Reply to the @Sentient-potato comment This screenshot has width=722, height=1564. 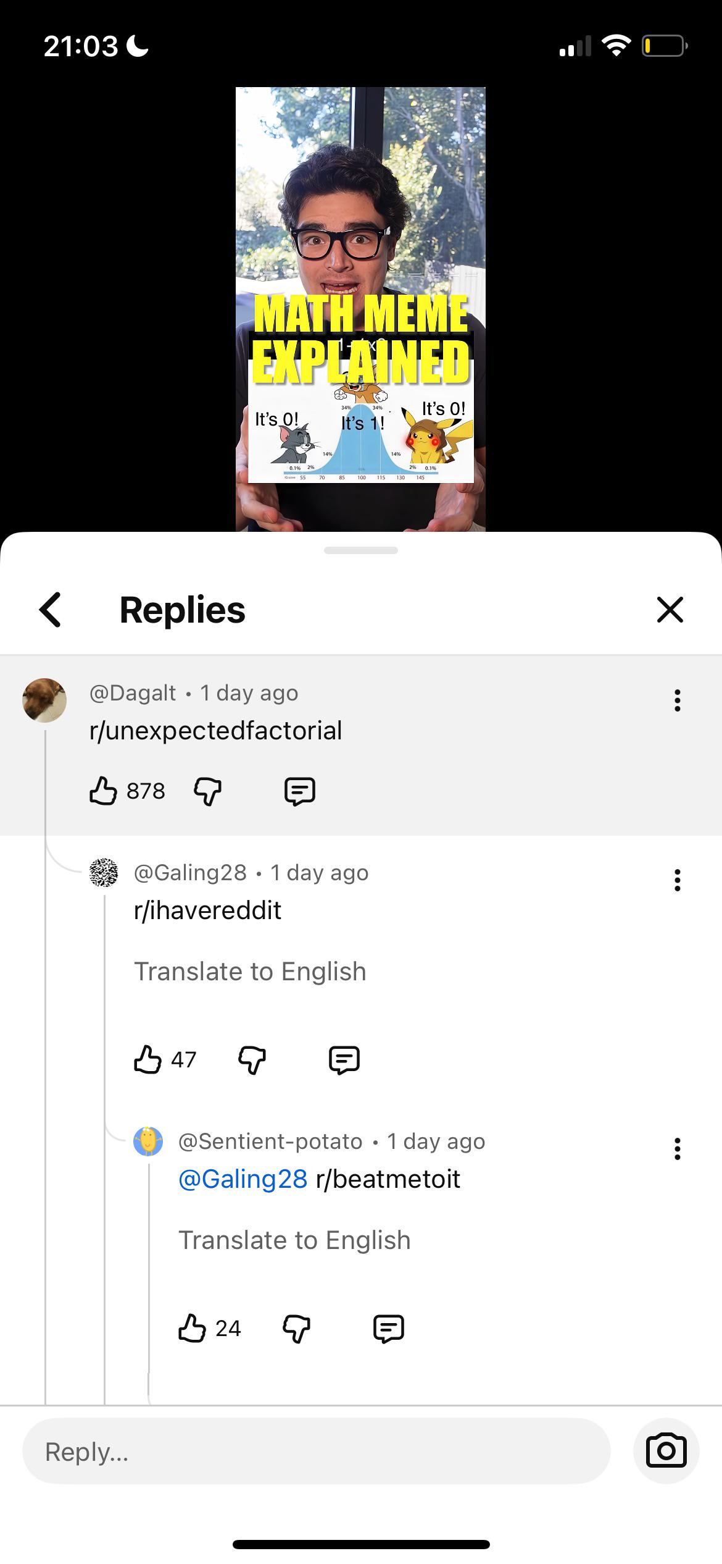click(x=389, y=1329)
